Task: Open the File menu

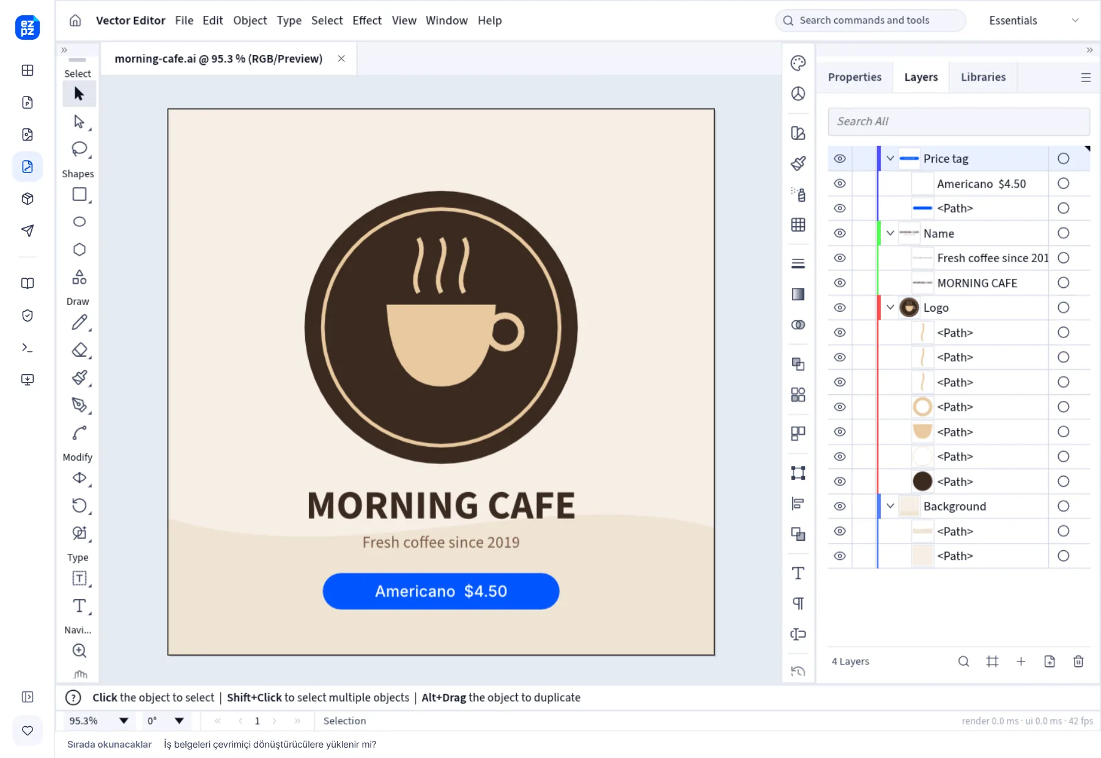Action: tap(184, 20)
